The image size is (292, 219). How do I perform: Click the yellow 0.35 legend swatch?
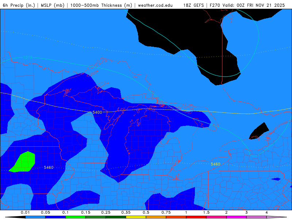click(136, 217)
